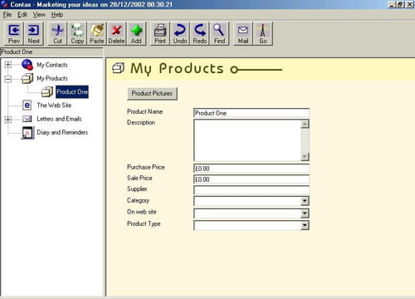Print using the printer icon

click(160, 33)
